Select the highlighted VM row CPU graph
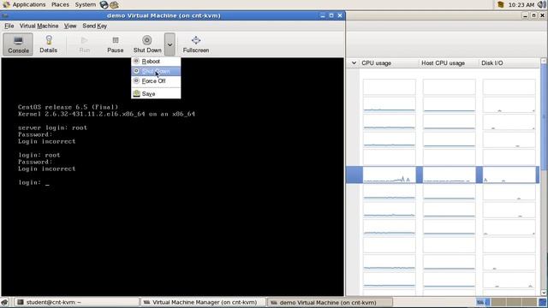548x308 pixels. coord(390,175)
